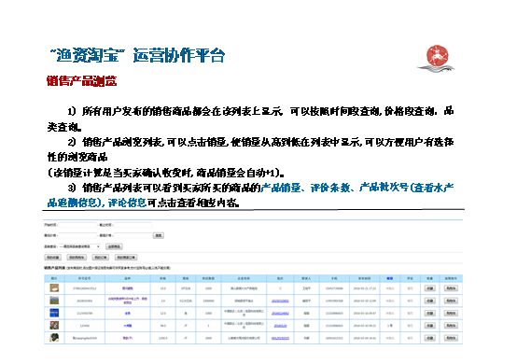Image resolution: width=517 pixels, height=364 pixels.
Task: Click the search button beside price fields
Action: click(x=159, y=235)
